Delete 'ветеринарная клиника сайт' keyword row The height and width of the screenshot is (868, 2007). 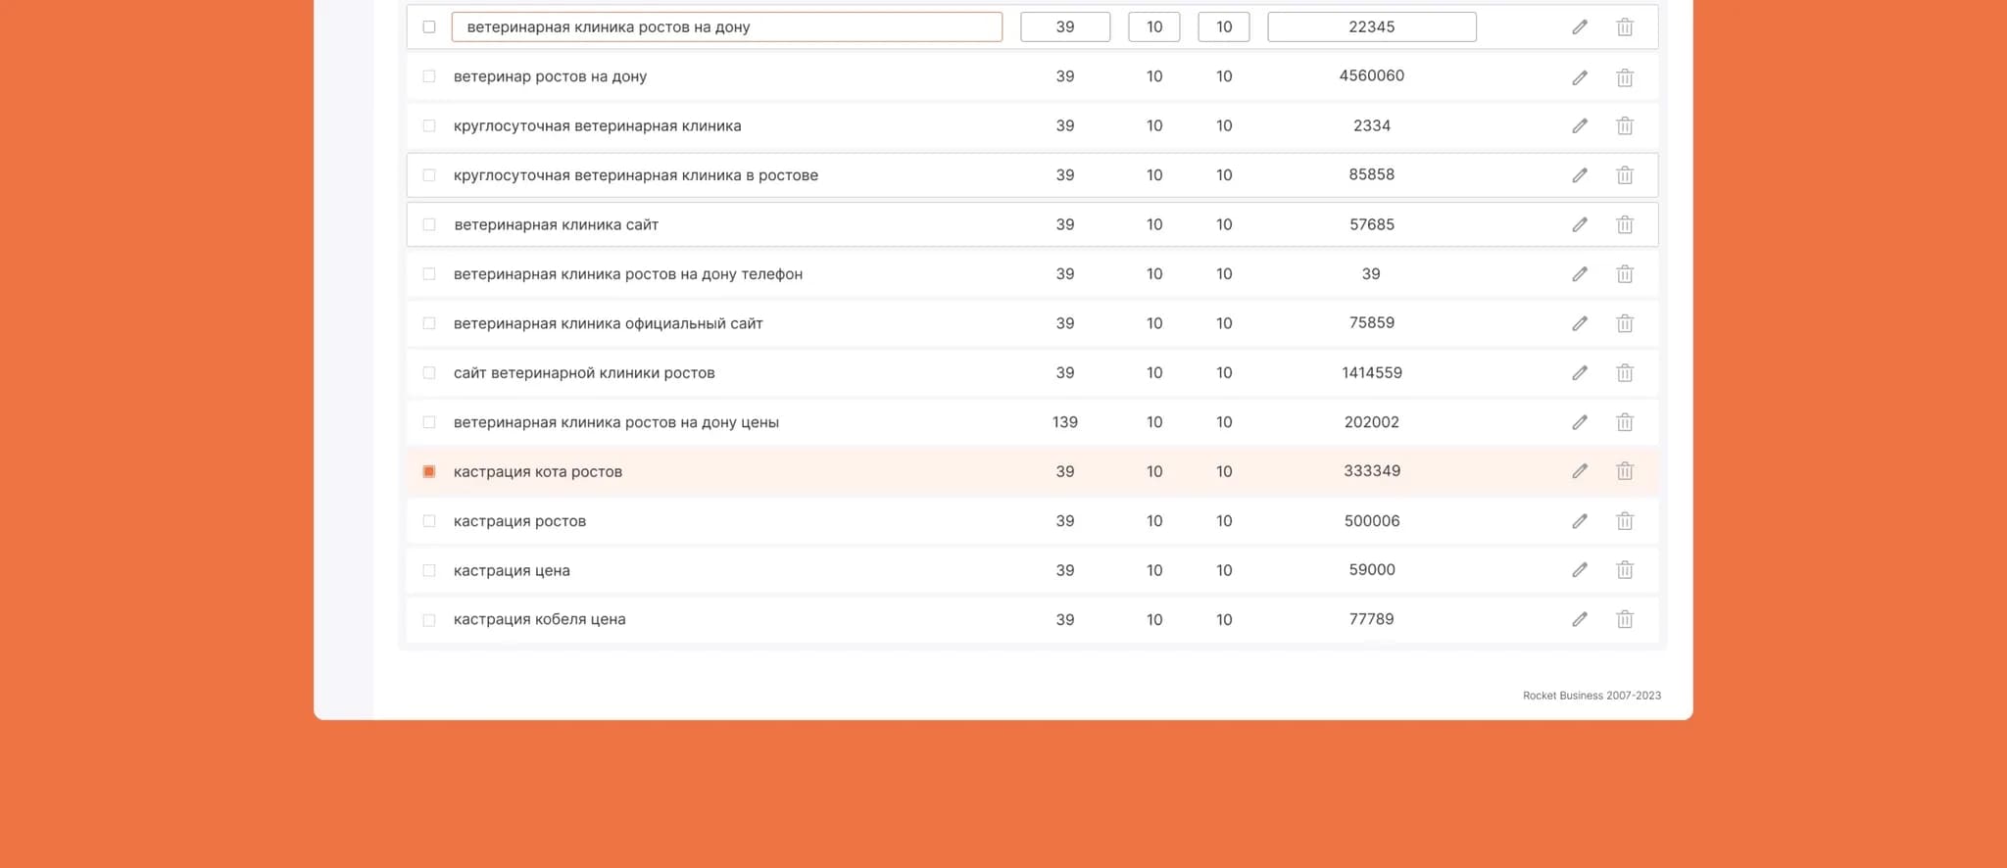1624,225
